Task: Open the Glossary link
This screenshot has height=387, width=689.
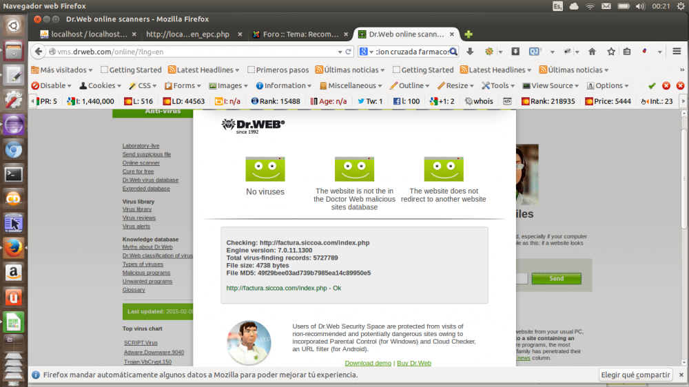Action: [x=134, y=290]
